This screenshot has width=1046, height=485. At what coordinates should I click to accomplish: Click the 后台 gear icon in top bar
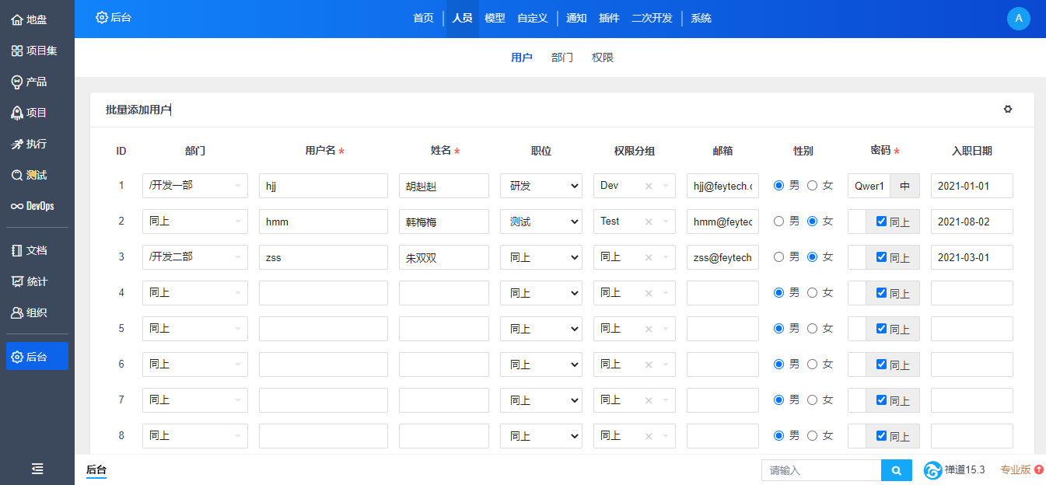[102, 17]
